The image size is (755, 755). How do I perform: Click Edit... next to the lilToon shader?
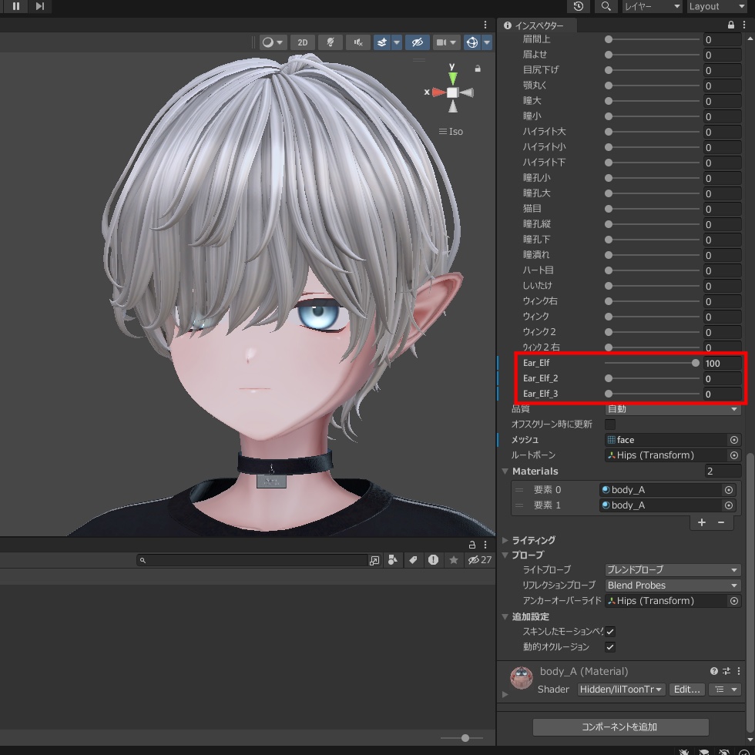686,689
